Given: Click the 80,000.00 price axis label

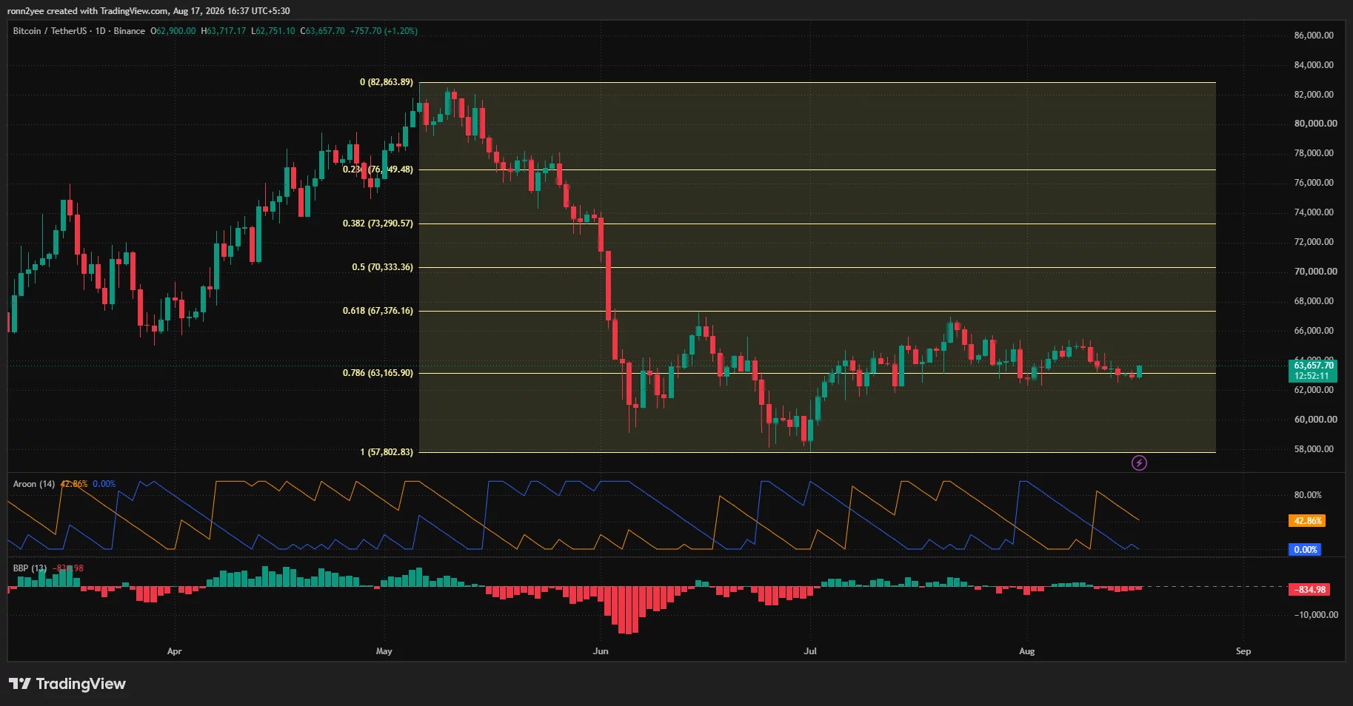Looking at the screenshot, I should (1315, 124).
